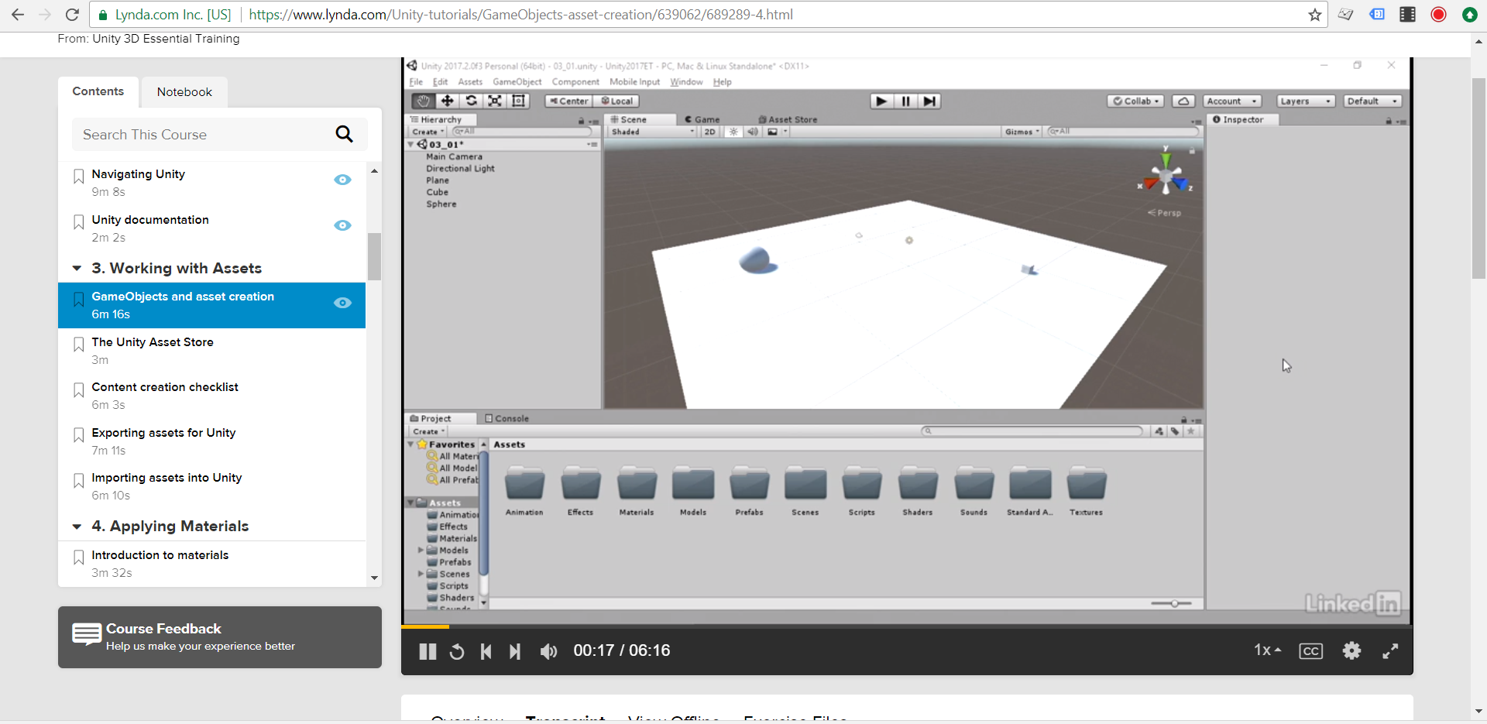Bookmark the Navigating Unity video

(78, 177)
